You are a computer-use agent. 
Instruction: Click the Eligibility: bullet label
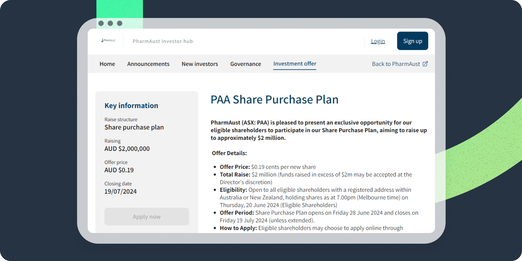tap(233, 190)
